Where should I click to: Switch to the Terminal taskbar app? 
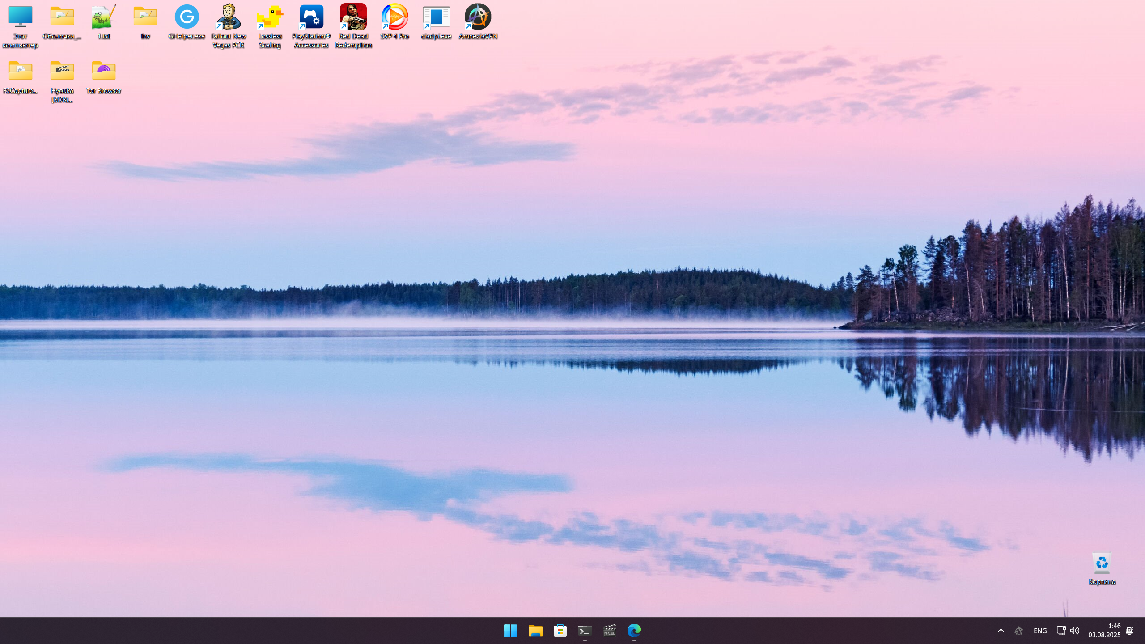(585, 631)
